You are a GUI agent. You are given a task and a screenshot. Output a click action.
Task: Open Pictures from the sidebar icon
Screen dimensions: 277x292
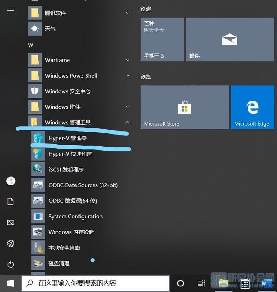[x=10, y=223]
